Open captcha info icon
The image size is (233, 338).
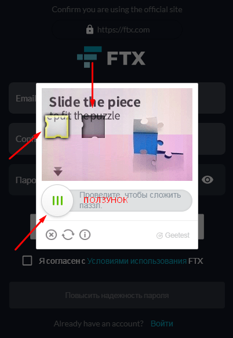coord(85,235)
